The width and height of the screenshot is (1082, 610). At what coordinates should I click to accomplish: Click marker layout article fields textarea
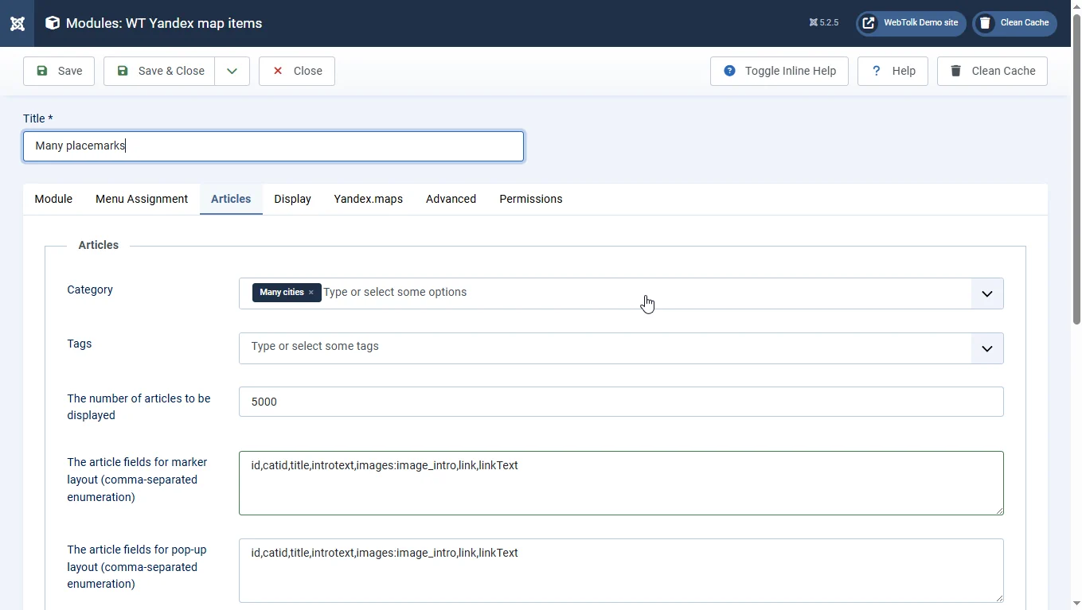[x=621, y=483]
